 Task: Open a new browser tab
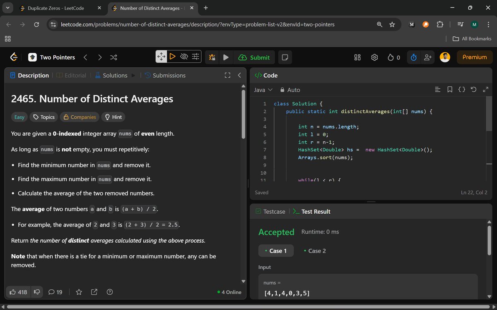(x=206, y=8)
